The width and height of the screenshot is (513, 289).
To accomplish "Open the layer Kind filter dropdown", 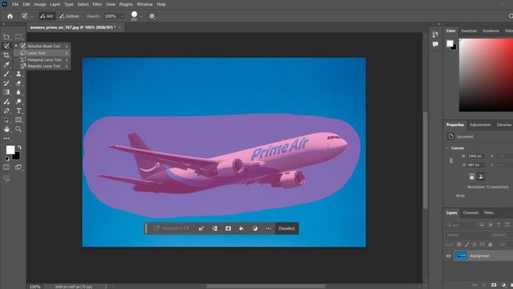I will (x=460, y=225).
